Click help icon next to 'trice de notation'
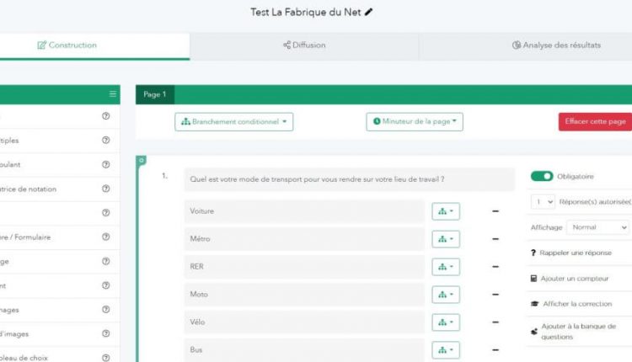Screen dimensions: 632x362 [x=105, y=189]
